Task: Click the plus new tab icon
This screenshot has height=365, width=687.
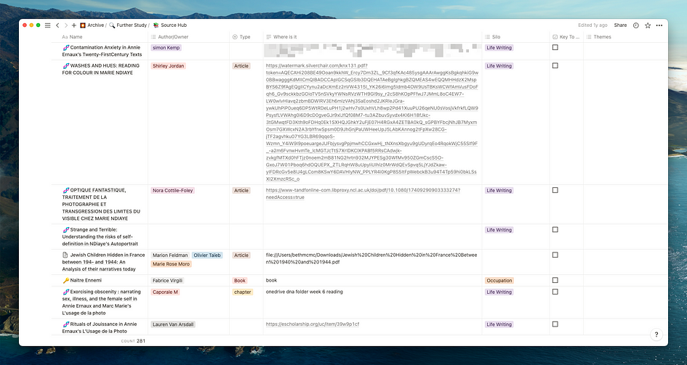Action: [73, 25]
